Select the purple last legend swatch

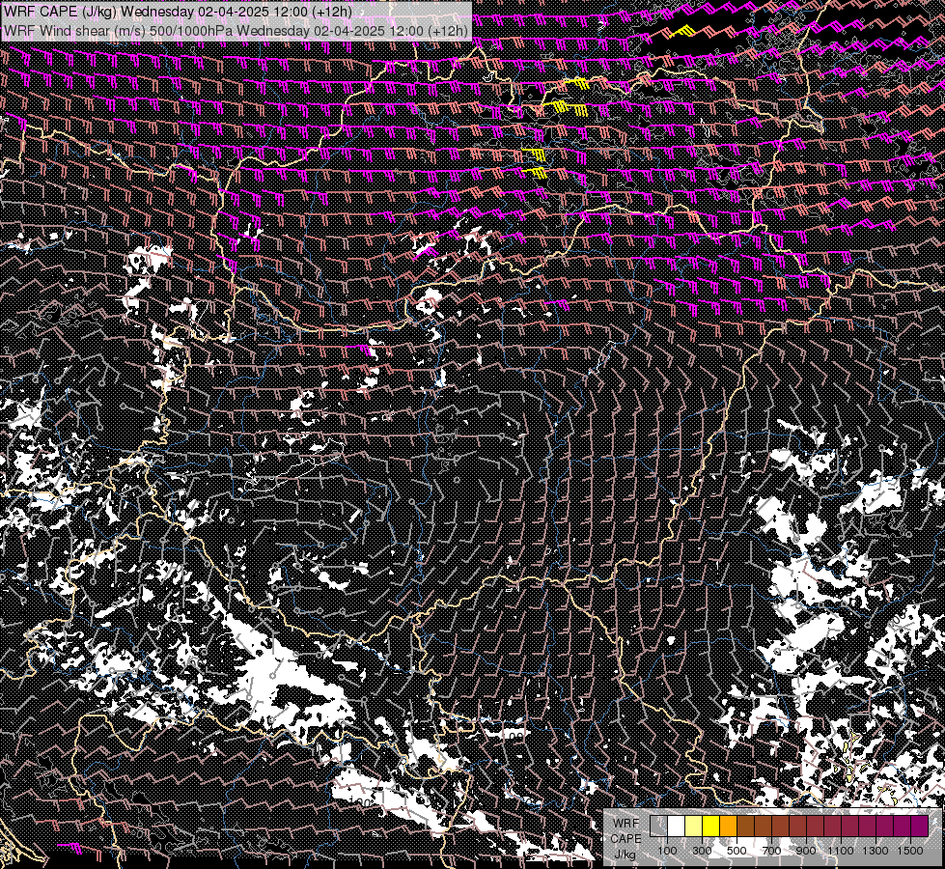920,827
